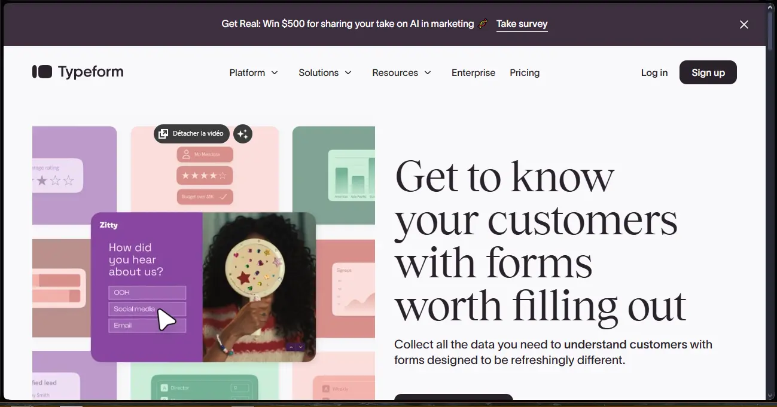Click the Sign up button

(x=708, y=72)
